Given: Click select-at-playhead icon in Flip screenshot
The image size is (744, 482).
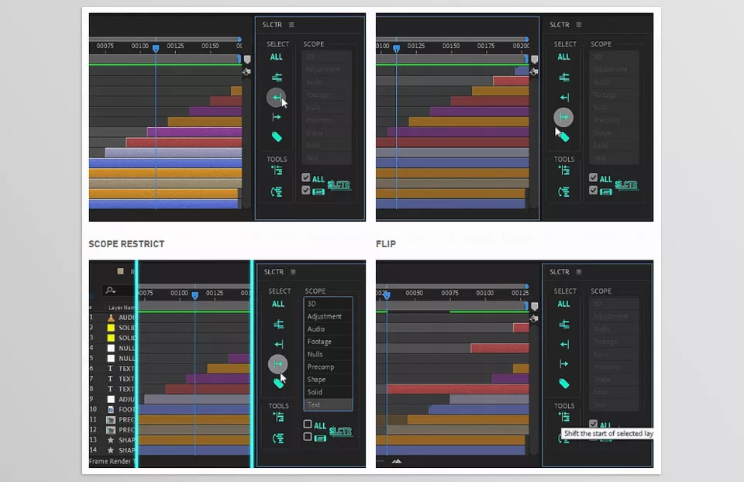Looking at the screenshot, I should click(563, 324).
